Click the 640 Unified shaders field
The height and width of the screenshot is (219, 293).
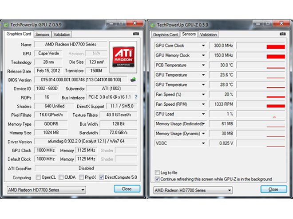click(54, 106)
